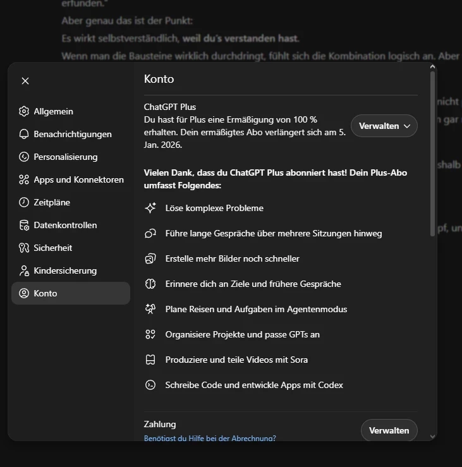The width and height of the screenshot is (462, 467).
Task: Click the scroll-down arrow at the bottom of the scrollbar
Action: click(432, 435)
